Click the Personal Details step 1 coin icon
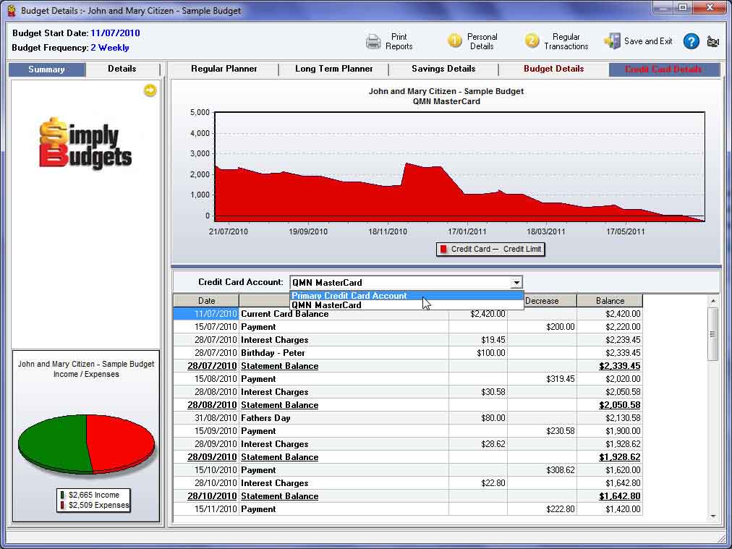 (455, 41)
